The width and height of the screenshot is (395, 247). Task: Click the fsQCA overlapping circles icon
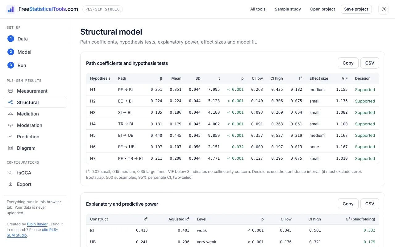click(x=10, y=173)
